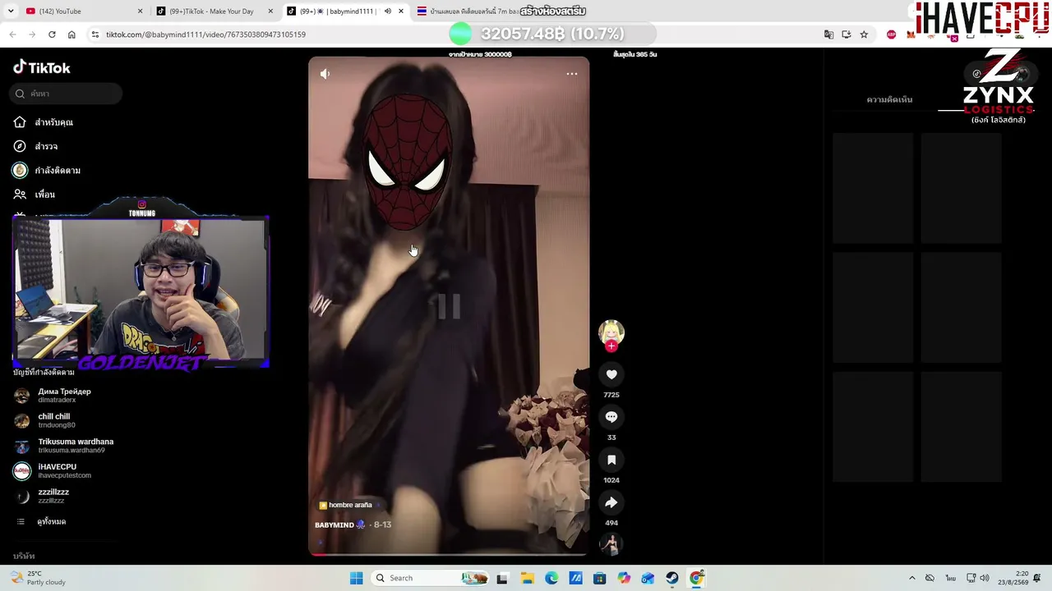
Task: Launch Microsoft Edge from the taskbar
Action: [x=551, y=578]
